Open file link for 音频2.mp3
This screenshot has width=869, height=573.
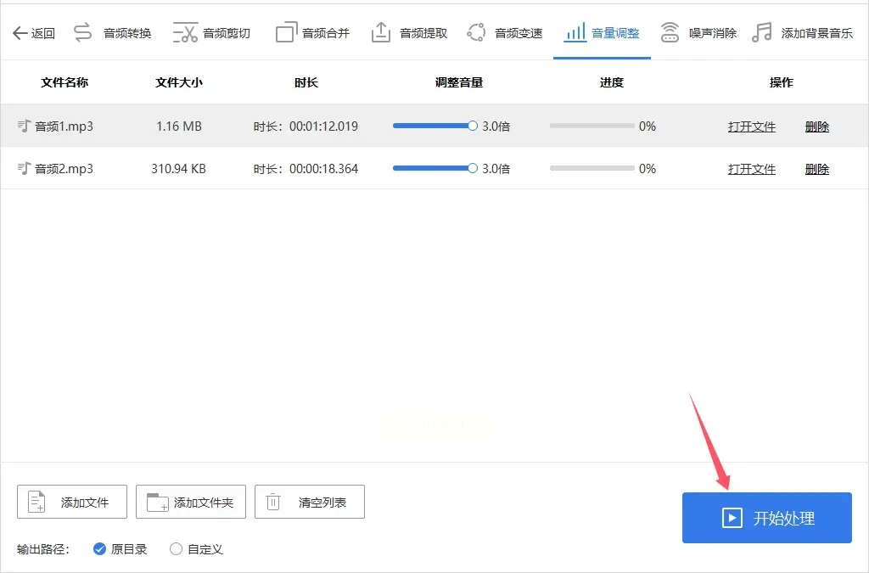pyautogui.click(x=752, y=168)
